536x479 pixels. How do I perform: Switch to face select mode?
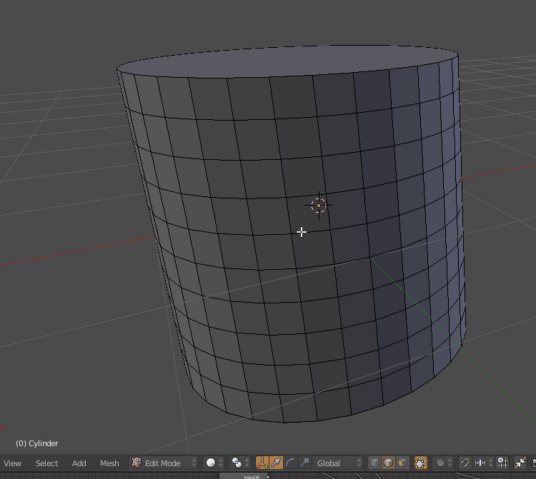402,463
